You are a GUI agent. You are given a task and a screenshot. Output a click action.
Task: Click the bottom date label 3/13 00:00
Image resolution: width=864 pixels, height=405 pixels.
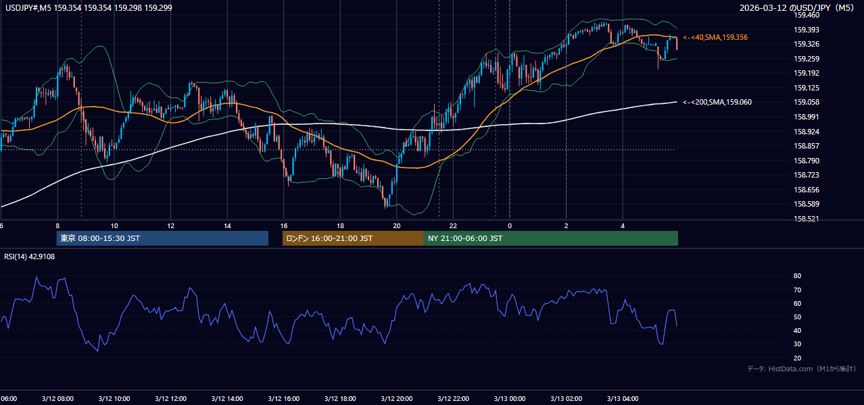pos(510,399)
